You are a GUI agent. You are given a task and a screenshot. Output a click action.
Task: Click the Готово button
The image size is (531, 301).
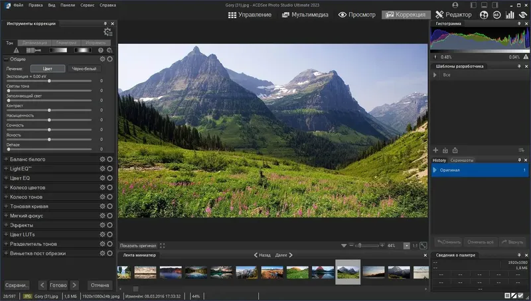coord(58,286)
